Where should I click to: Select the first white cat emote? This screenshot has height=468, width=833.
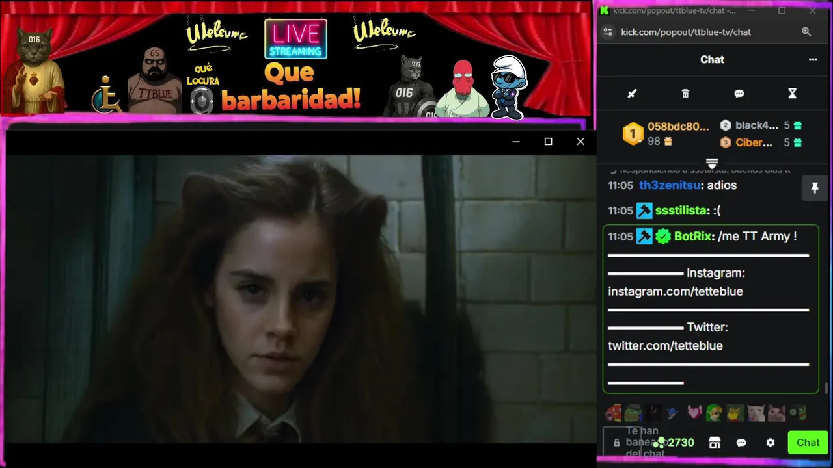click(755, 412)
